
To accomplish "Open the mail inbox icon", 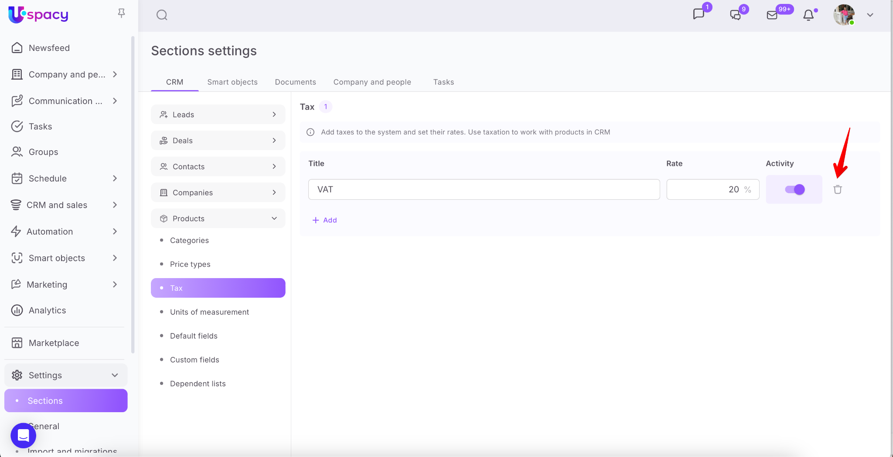I will [x=772, y=15].
